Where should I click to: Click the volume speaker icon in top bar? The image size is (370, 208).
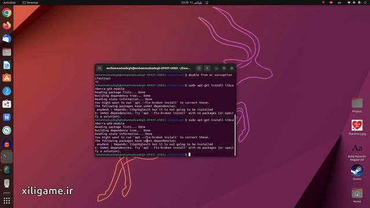(x=354, y=2)
